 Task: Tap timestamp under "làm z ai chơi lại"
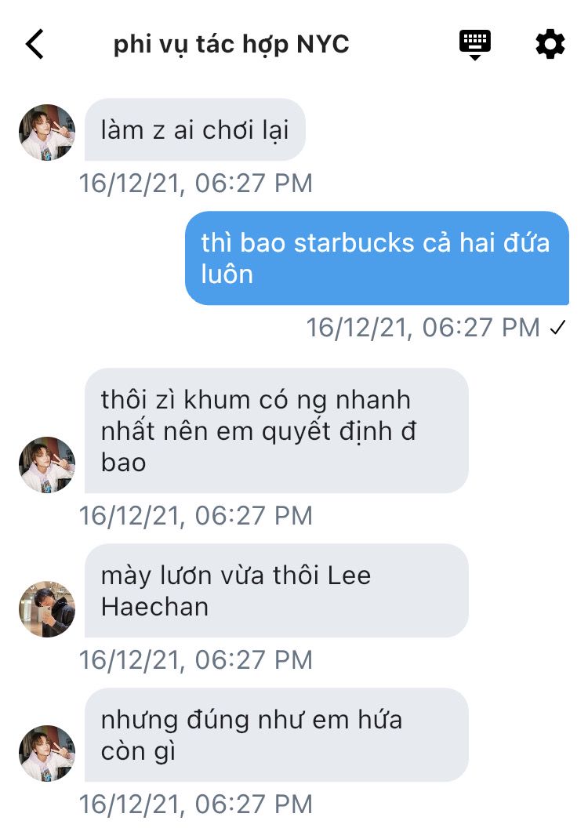(x=196, y=183)
